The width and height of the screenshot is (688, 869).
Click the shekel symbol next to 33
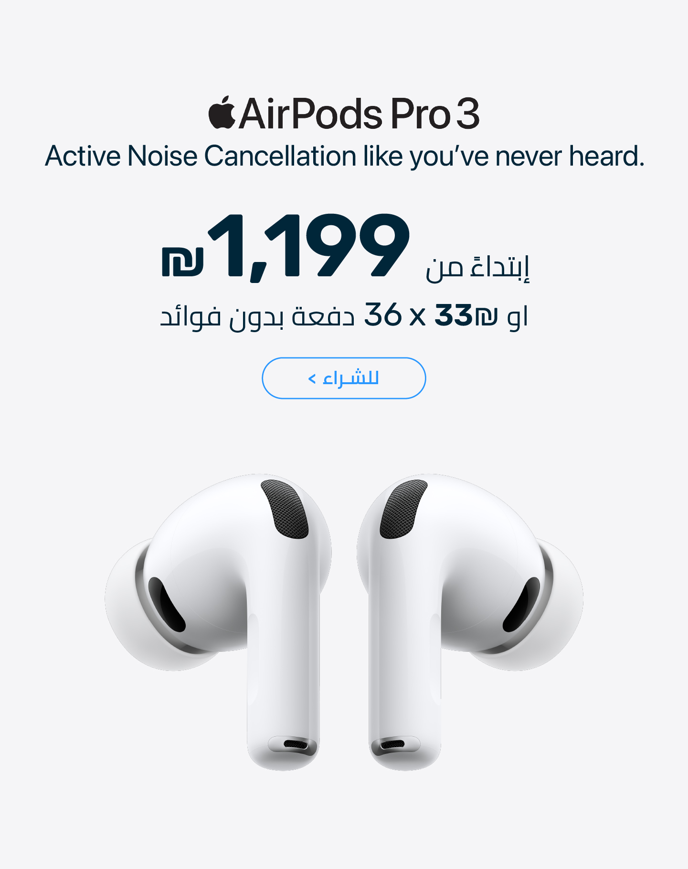(486, 316)
